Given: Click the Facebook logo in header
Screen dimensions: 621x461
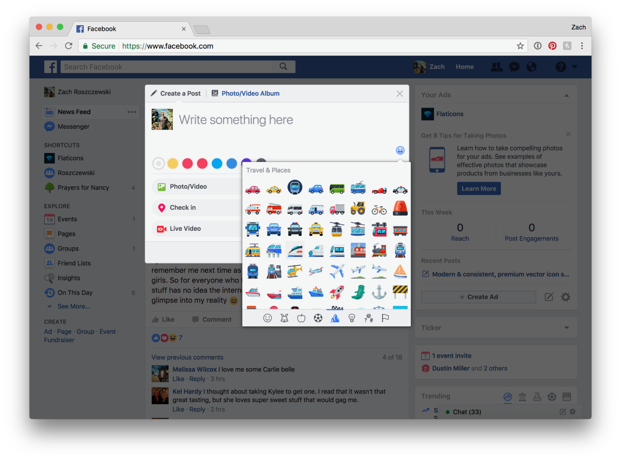Looking at the screenshot, I should (x=51, y=67).
